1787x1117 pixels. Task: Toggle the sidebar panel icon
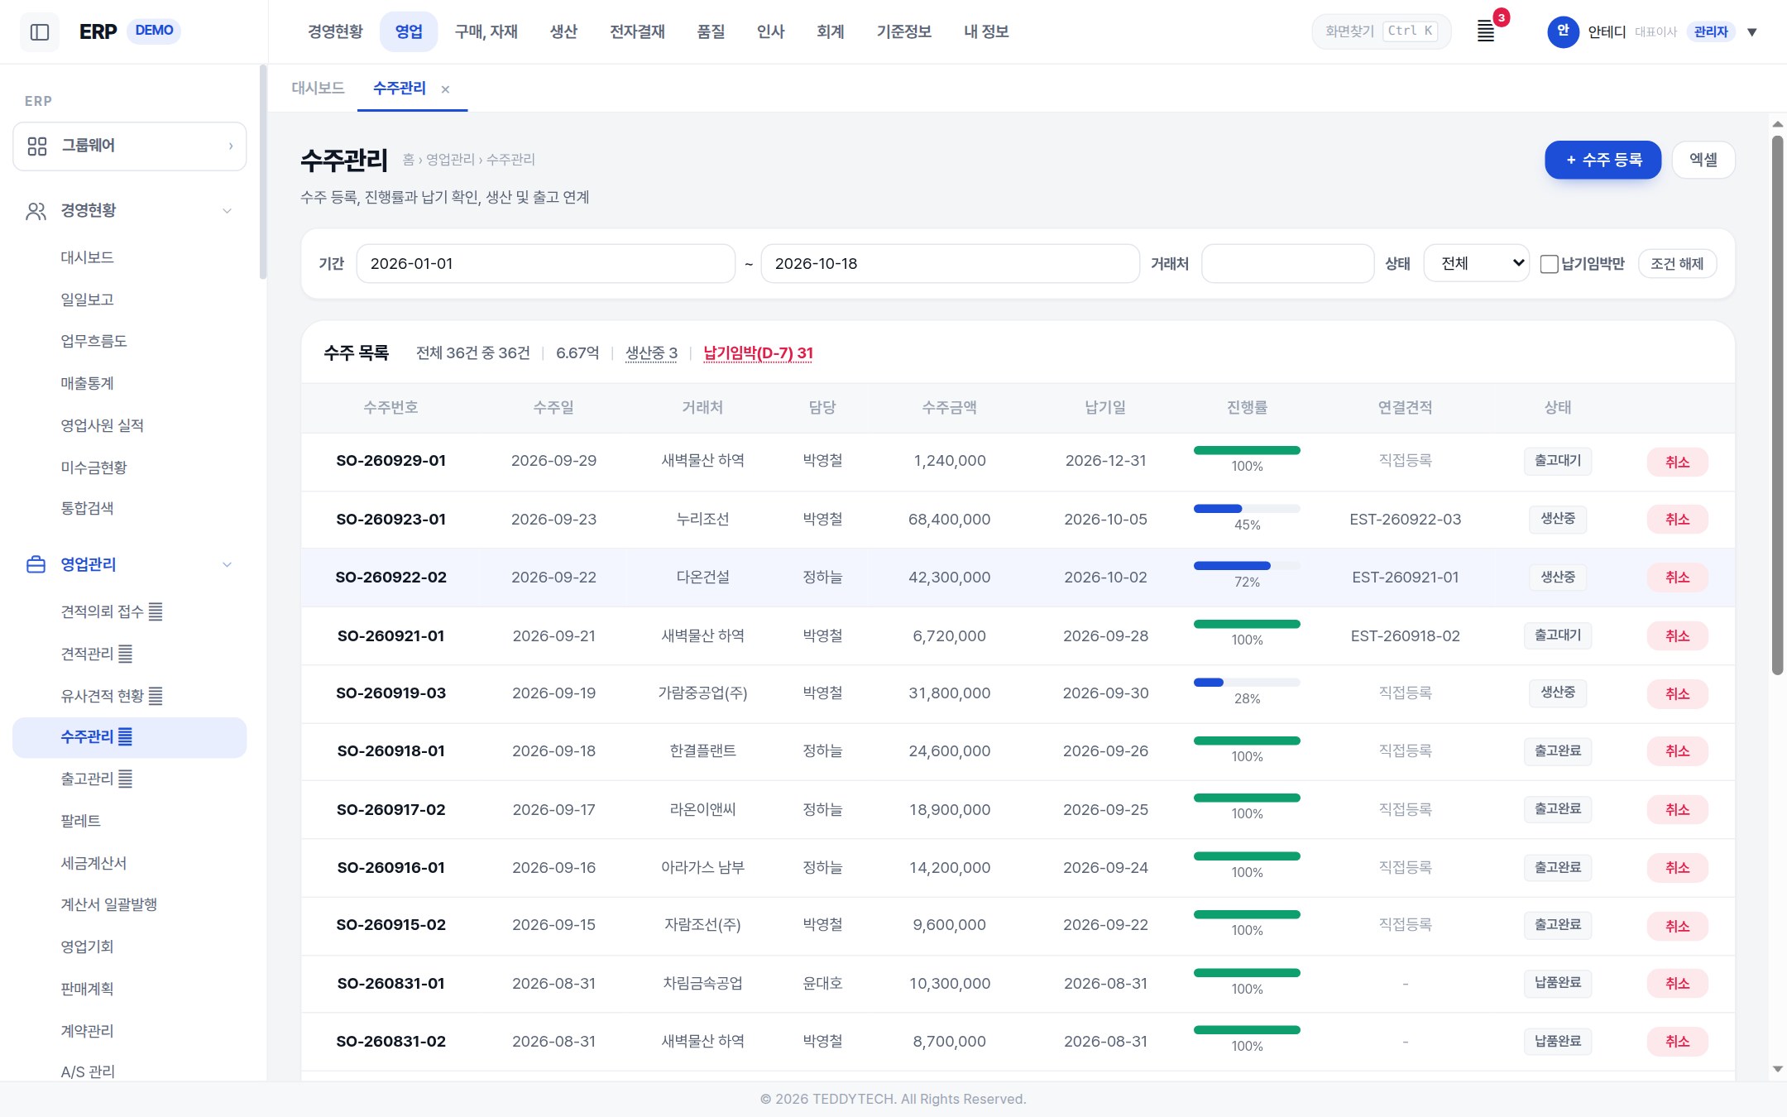(x=40, y=32)
